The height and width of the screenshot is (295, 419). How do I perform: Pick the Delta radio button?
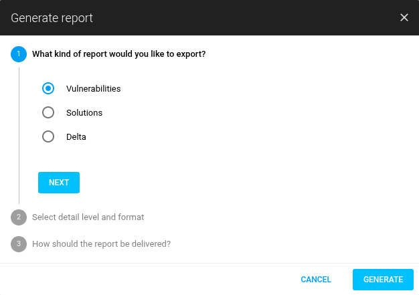point(48,136)
